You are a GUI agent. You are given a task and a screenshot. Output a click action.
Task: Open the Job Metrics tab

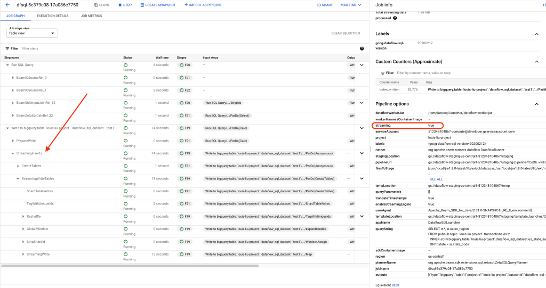click(91, 16)
